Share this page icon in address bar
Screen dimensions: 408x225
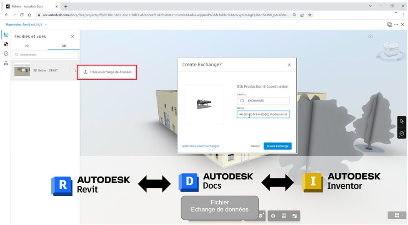point(302,15)
